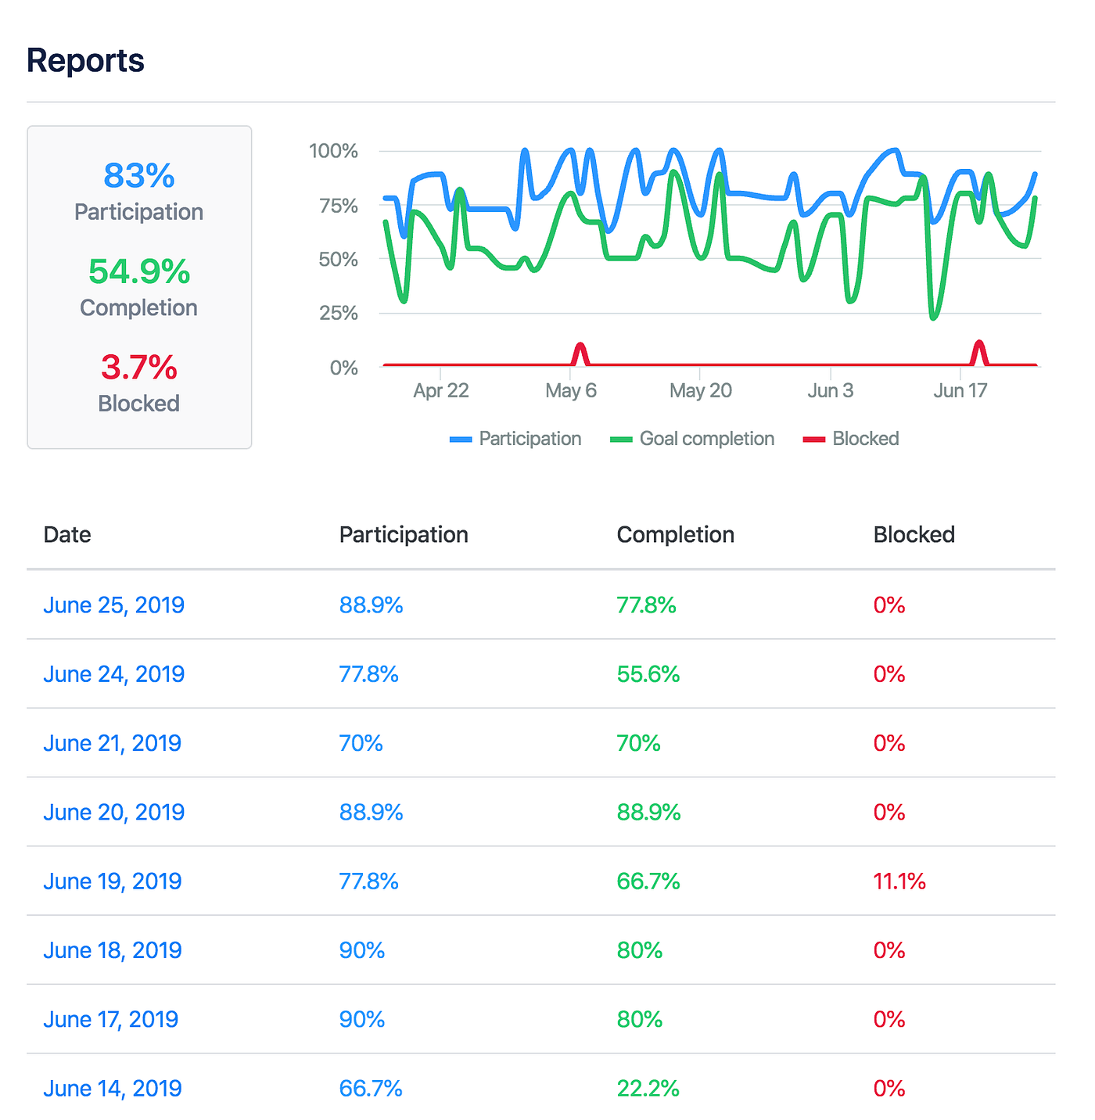Sort by the Blocked column header
Image resolution: width=1095 pixels, height=1120 pixels.
(914, 535)
